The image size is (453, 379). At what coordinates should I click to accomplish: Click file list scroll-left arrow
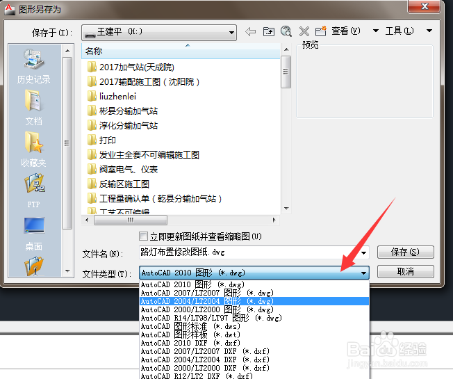pos(87,220)
